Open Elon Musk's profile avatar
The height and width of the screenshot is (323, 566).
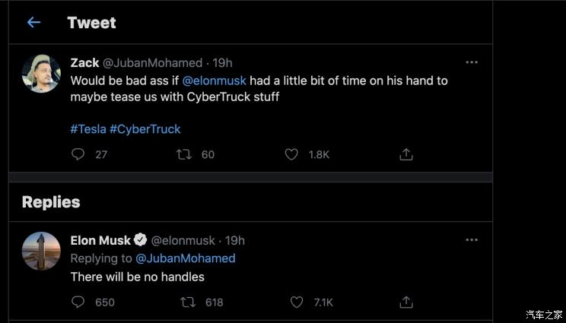41,251
